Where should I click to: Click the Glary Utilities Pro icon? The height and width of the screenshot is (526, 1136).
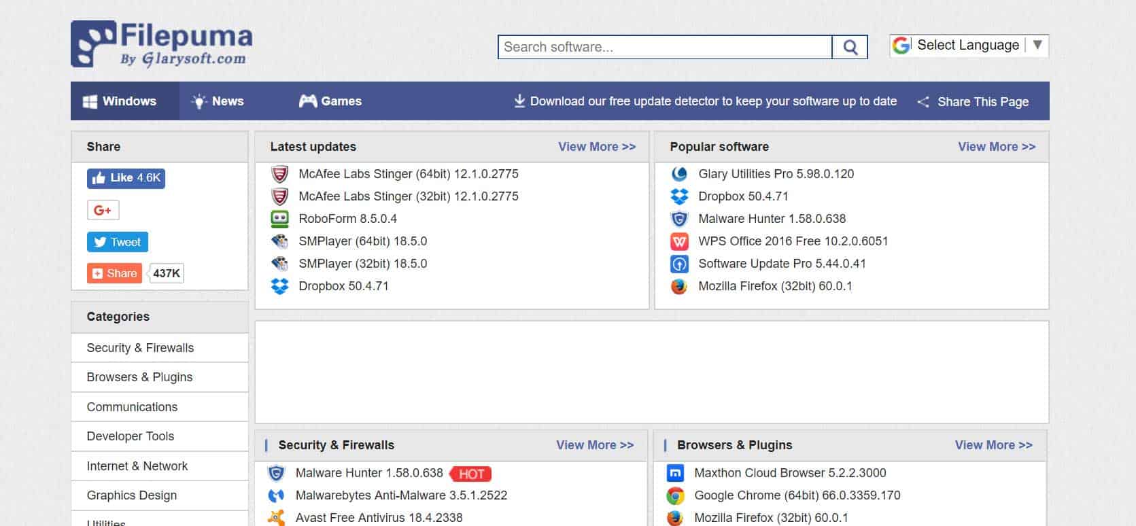click(679, 174)
